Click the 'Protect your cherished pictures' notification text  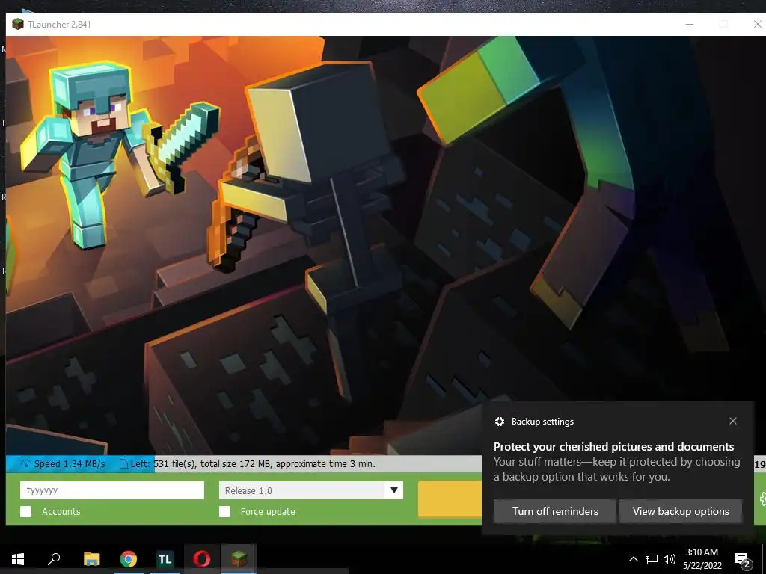[613, 447]
